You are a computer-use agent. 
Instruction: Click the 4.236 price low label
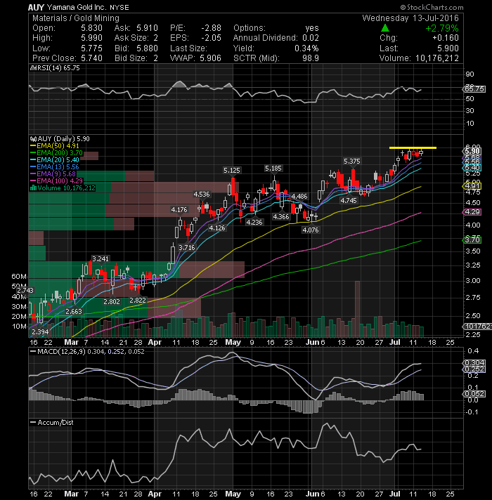pos(254,222)
